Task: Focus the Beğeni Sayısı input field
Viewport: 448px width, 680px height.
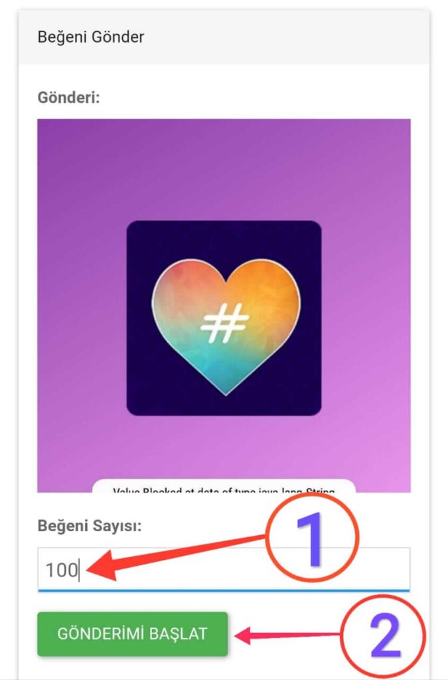Action: click(224, 569)
